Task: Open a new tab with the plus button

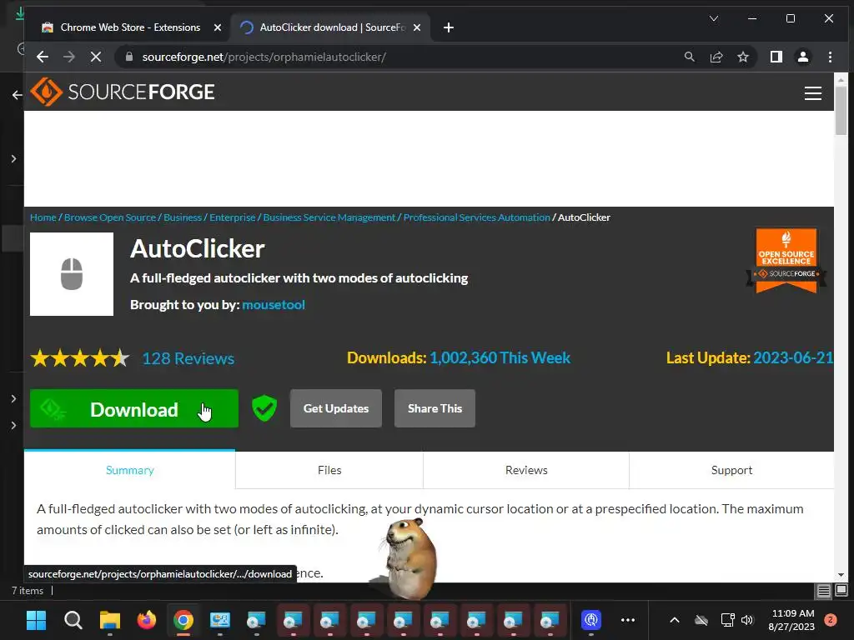Action: click(448, 27)
